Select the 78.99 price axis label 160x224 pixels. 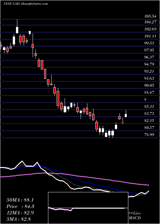tap(149, 134)
